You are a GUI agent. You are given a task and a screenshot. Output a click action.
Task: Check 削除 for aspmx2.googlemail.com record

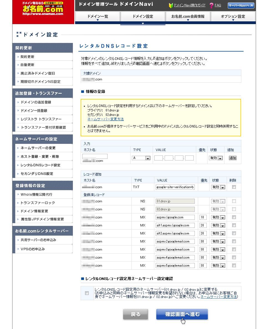[x=234, y=241]
